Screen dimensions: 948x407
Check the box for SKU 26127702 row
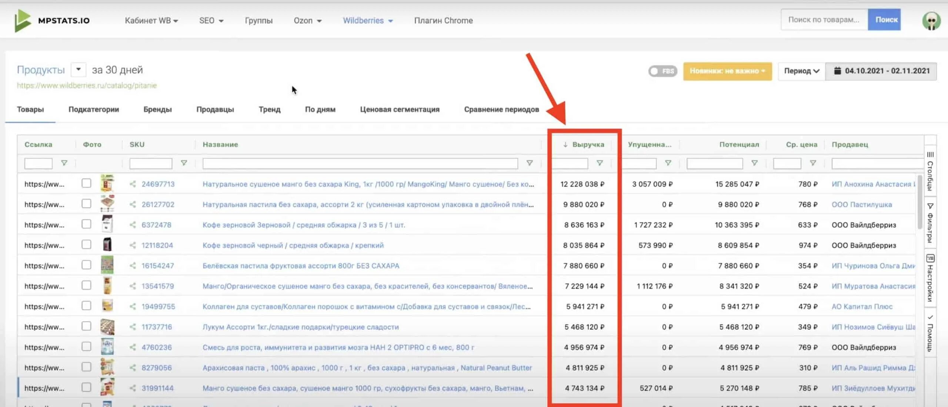[x=86, y=204]
